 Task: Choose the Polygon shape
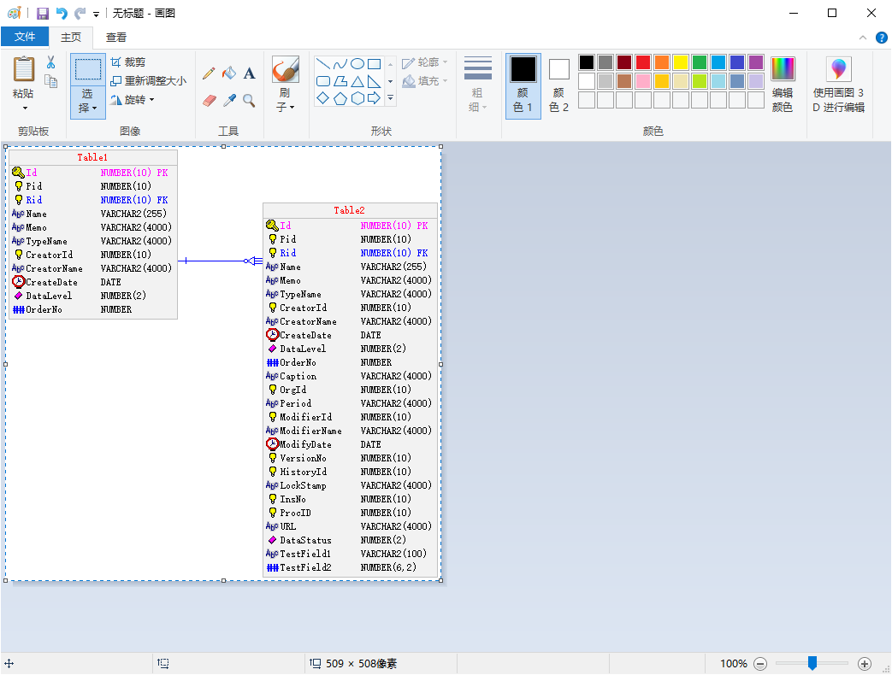(x=340, y=81)
